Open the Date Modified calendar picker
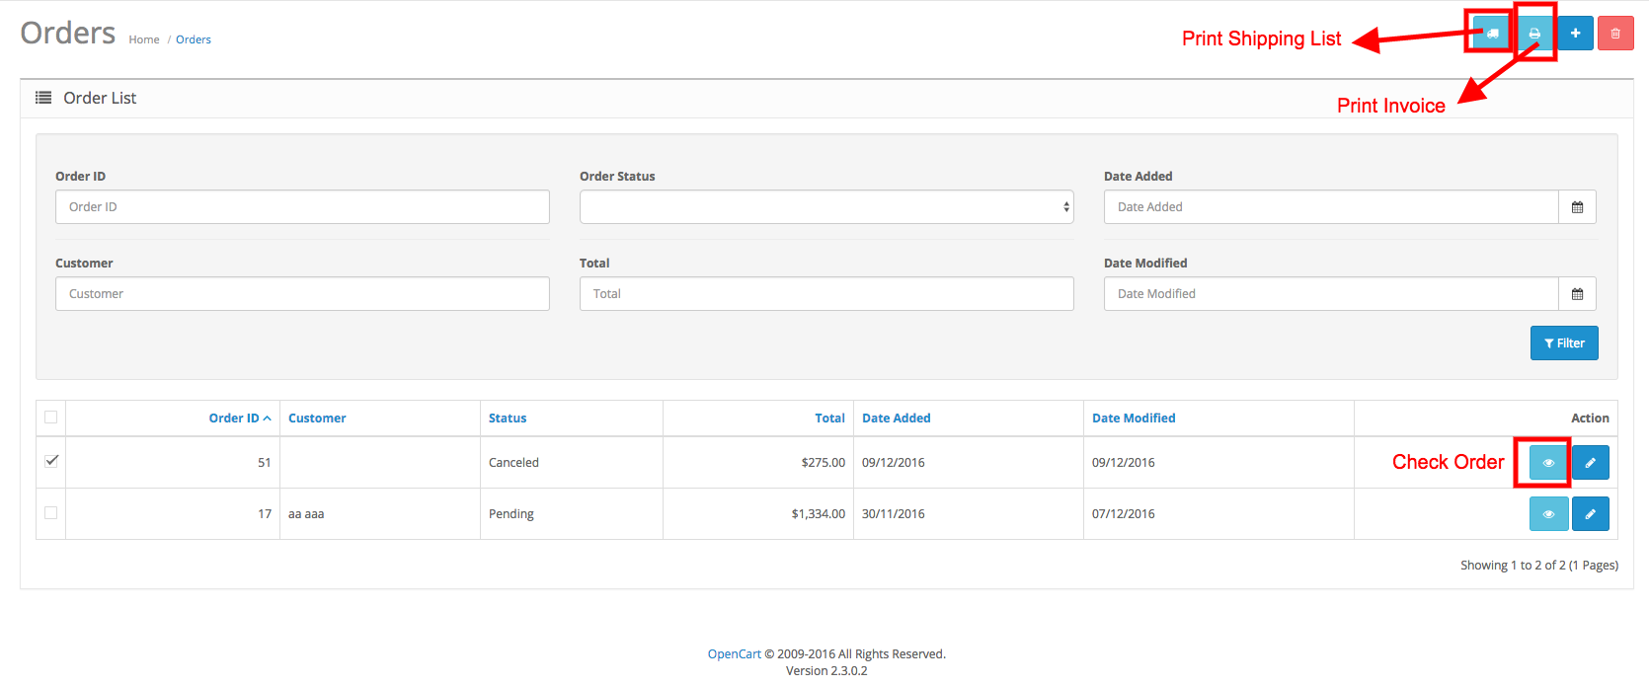This screenshot has height=685, width=1649. coord(1577,294)
